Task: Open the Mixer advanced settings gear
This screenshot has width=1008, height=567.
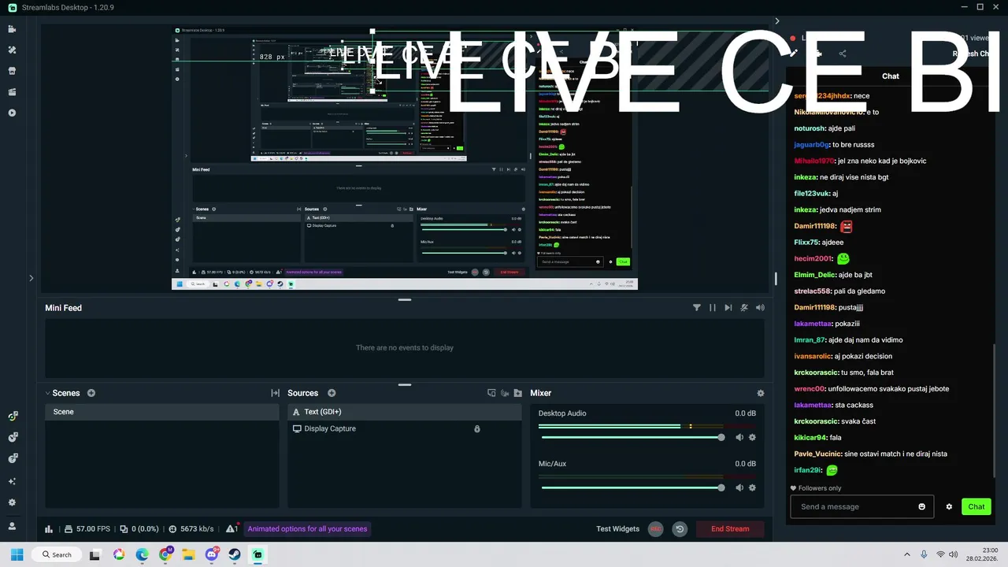Action: [x=760, y=393]
